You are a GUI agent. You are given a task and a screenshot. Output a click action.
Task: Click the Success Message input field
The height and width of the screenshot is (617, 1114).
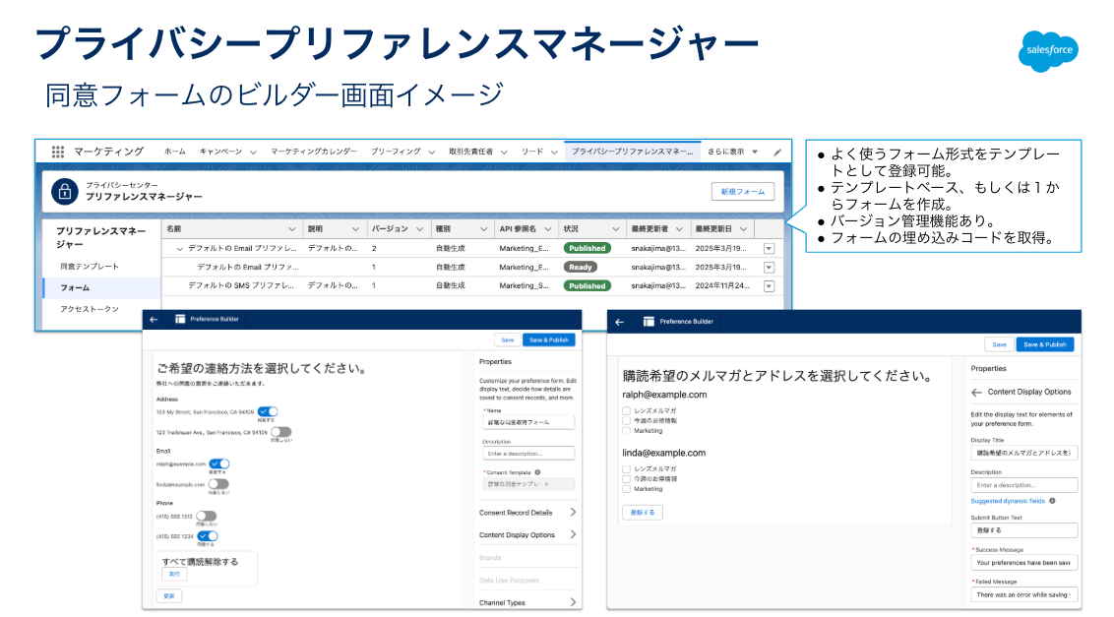tap(1023, 562)
